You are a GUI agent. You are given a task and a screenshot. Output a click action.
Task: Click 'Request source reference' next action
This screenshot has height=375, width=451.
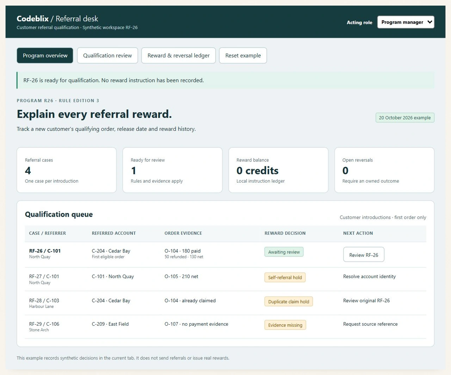click(370, 324)
